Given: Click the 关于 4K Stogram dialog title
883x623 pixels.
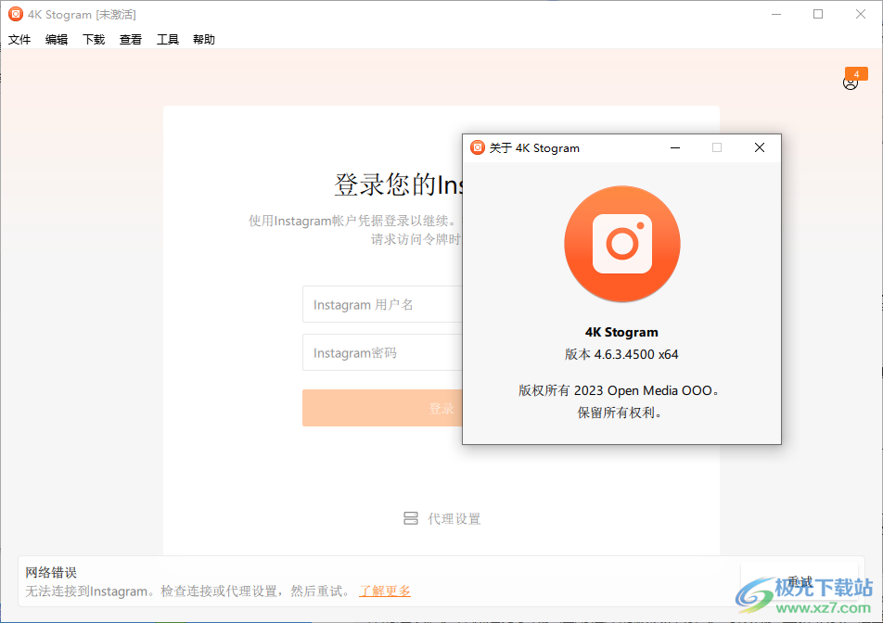Looking at the screenshot, I should [x=534, y=148].
